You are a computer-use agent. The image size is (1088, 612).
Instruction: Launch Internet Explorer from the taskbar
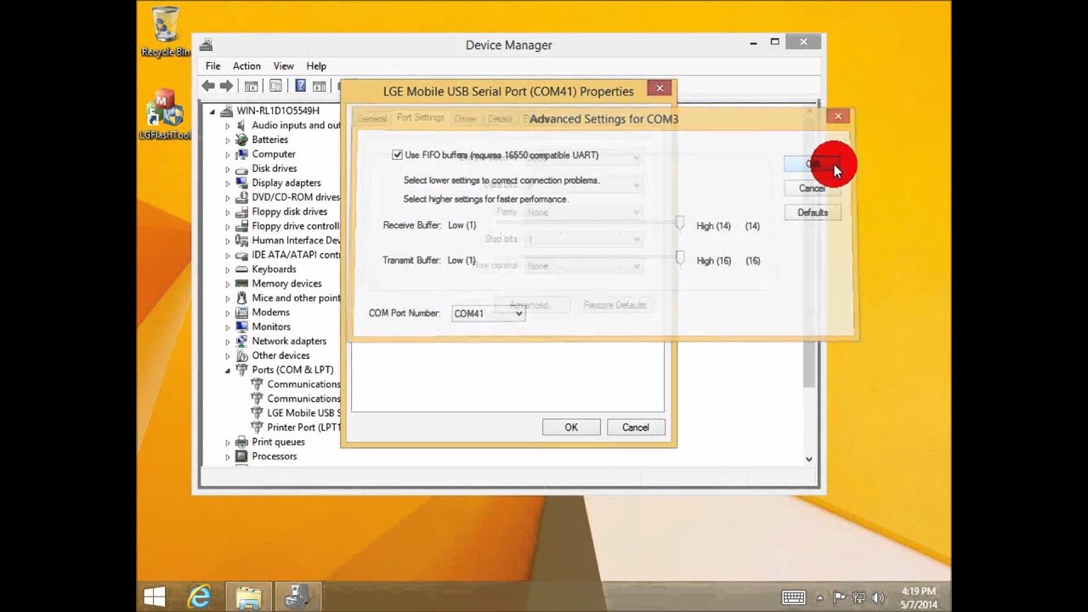200,597
